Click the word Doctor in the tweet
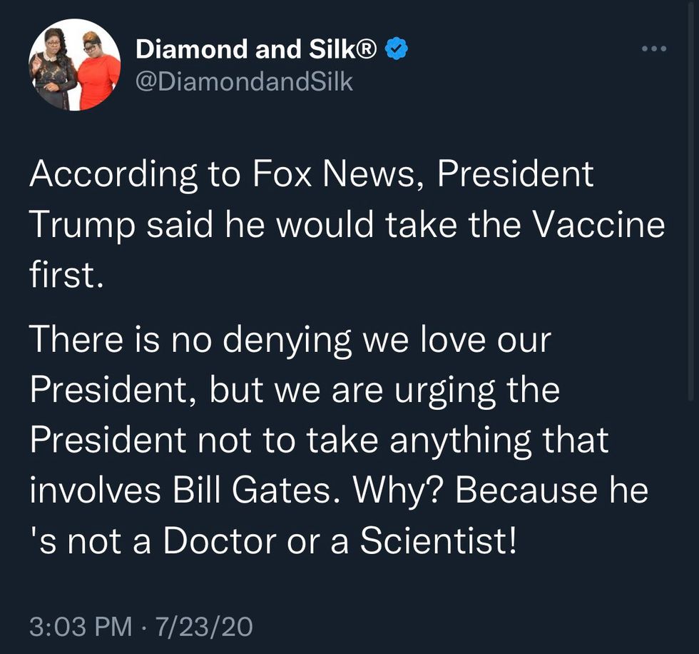 220,540
